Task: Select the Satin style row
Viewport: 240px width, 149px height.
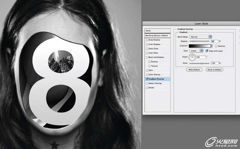Action: tap(157, 70)
